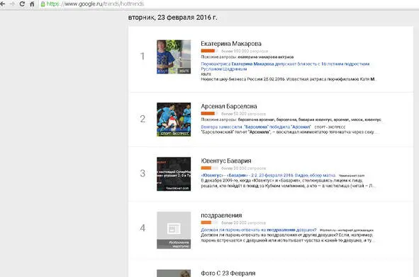Open the Ювентус - Бавария 2:2 match review link
This screenshot has height=277, width=419.
[268, 175]
